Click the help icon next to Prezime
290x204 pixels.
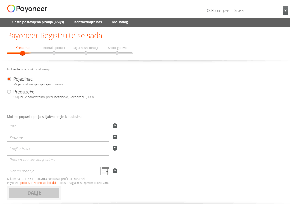(115, 137)
